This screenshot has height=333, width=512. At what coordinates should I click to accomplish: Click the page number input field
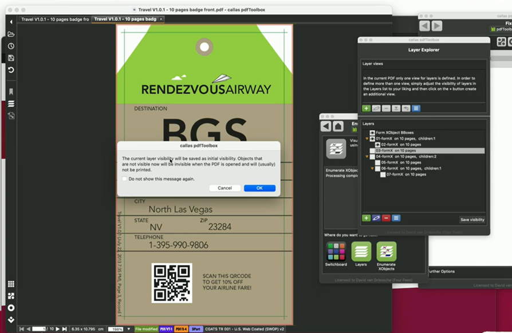[x=38, y=329]
